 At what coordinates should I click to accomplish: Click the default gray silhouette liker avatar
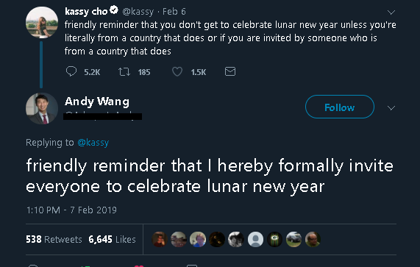click(x=255, y=239)
